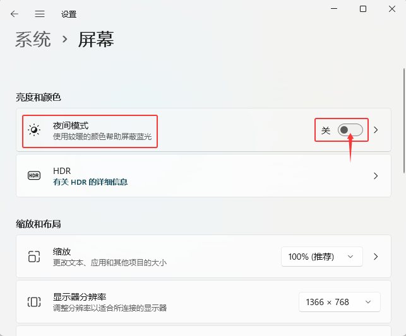This screenshot has height=336, width=406.
Task: Click the vertical scrollbar
Action: (403, 120)
